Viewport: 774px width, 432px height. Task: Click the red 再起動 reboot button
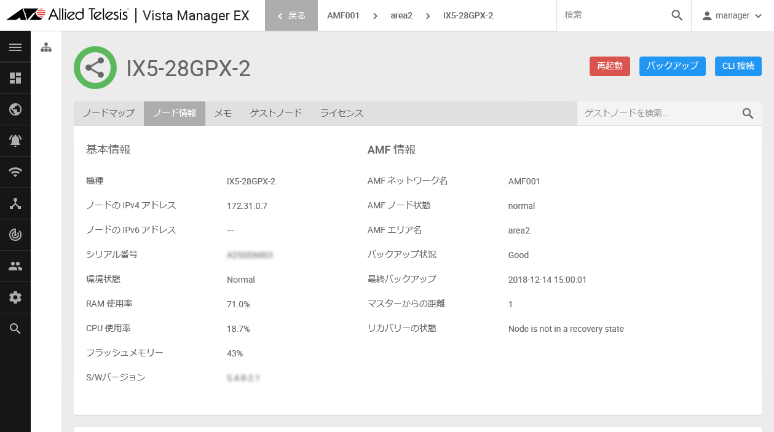610,66
